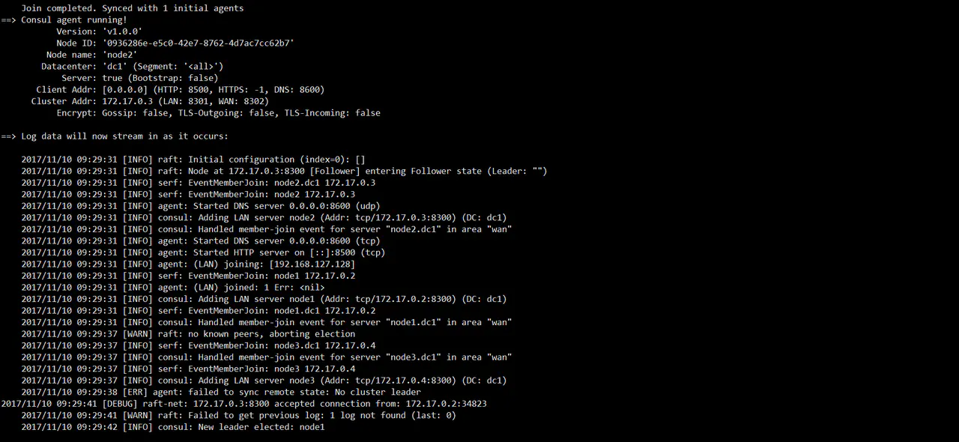Click the Client Addr line
959x442 pixels.
coord(180,90)
